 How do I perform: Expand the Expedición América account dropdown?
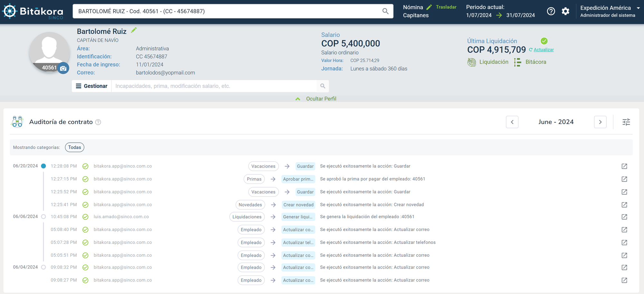[638, 8]
